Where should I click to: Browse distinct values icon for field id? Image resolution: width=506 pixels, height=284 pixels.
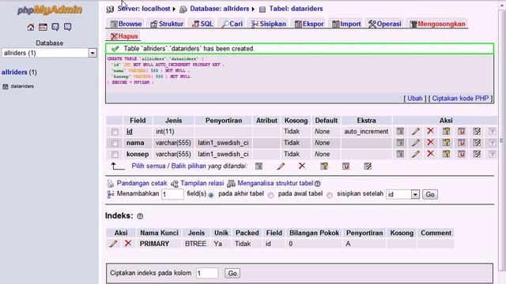(400, 132)
